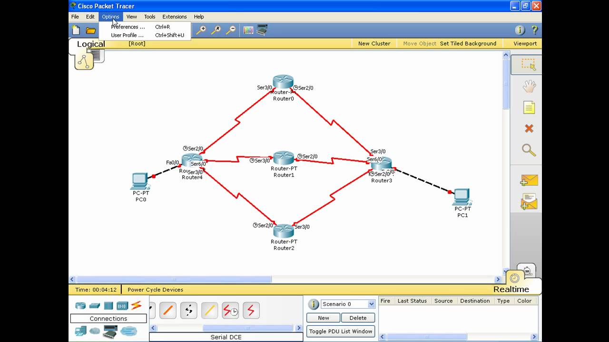
Task: Pick the Serial DTE red cable connection
Action: 251,311
